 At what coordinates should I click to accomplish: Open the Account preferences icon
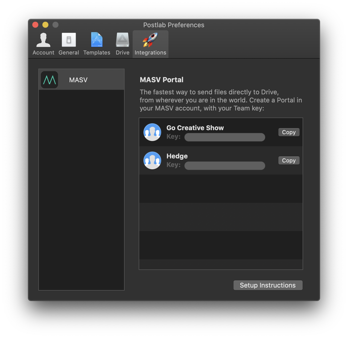(x=43, y=40)
